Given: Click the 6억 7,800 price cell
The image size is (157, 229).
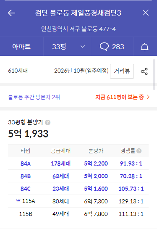Looking at the screenshot, I should [x=96, y=214].
